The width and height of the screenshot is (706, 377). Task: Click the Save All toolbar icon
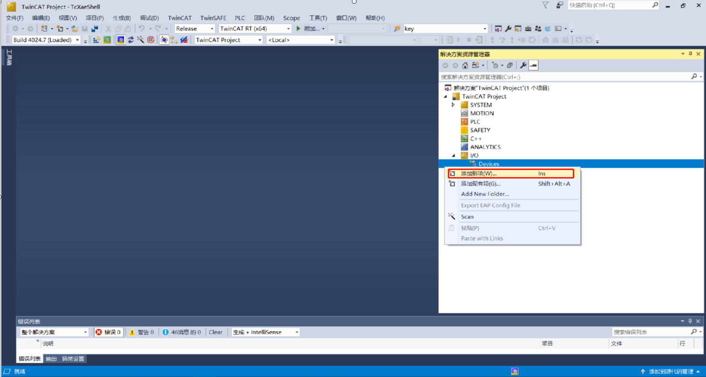tap(95, 28)
